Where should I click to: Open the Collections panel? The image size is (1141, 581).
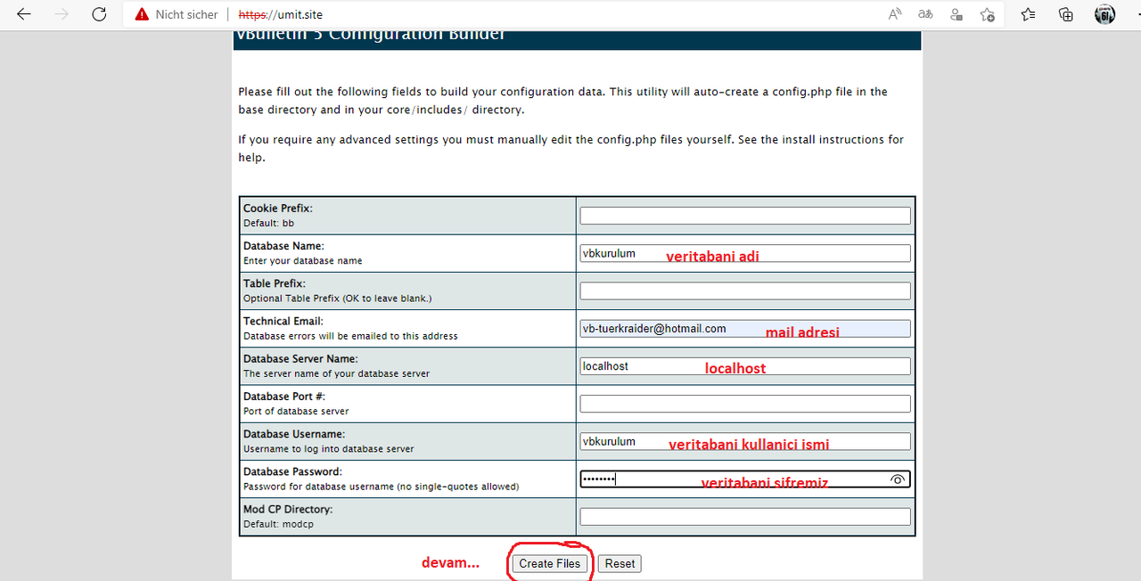(1066, 14)
